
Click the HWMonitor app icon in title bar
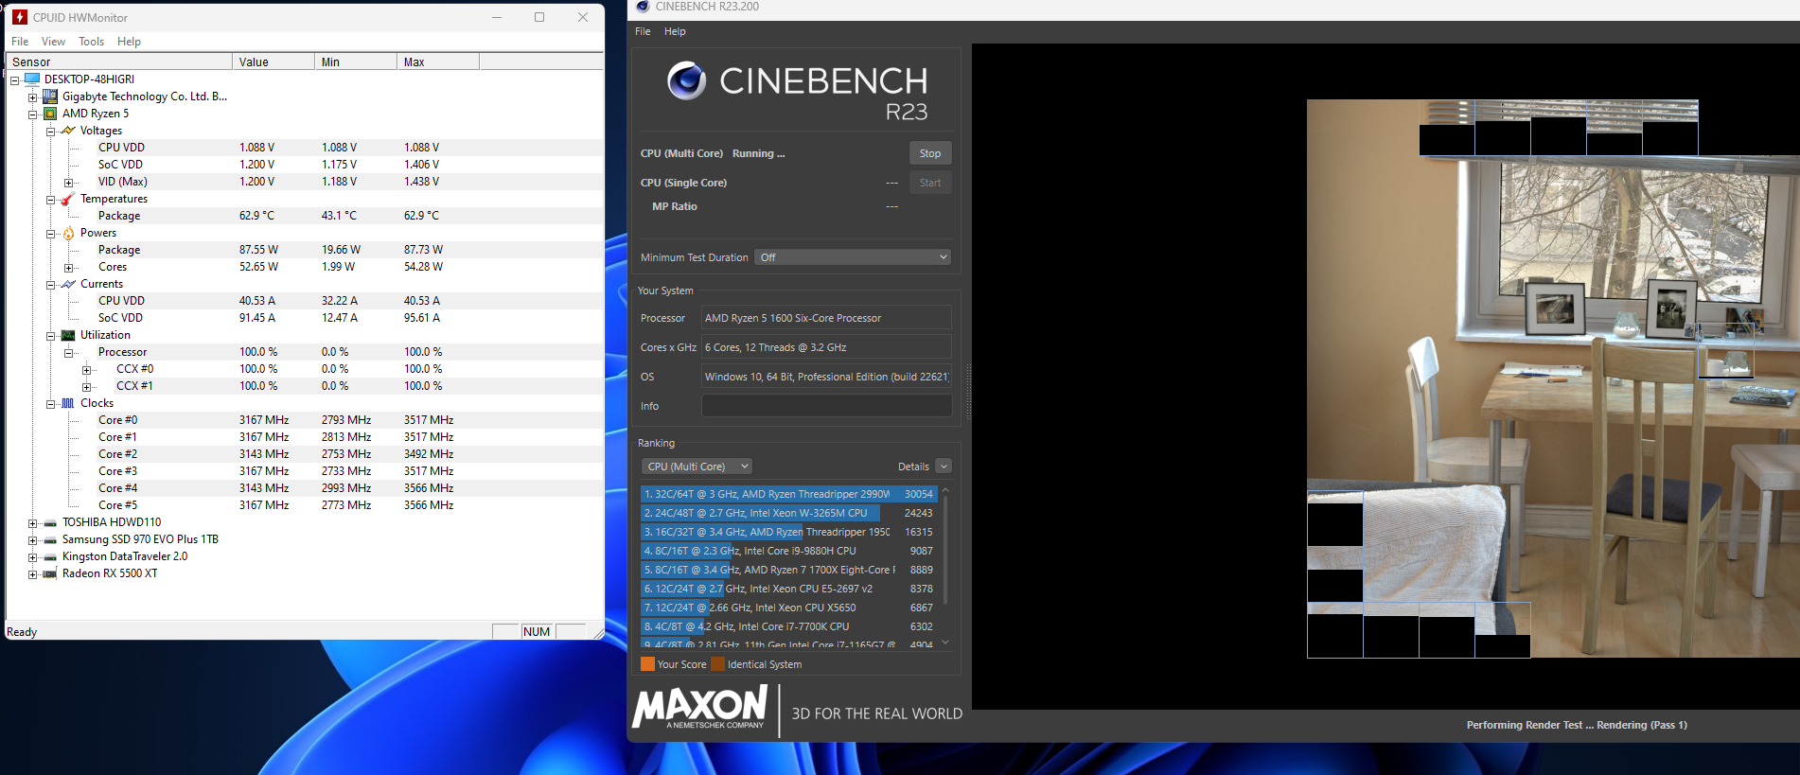click(20, 17)
